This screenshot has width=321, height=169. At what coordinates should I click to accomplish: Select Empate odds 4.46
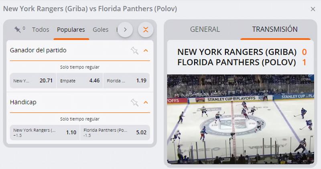point(79,81)
